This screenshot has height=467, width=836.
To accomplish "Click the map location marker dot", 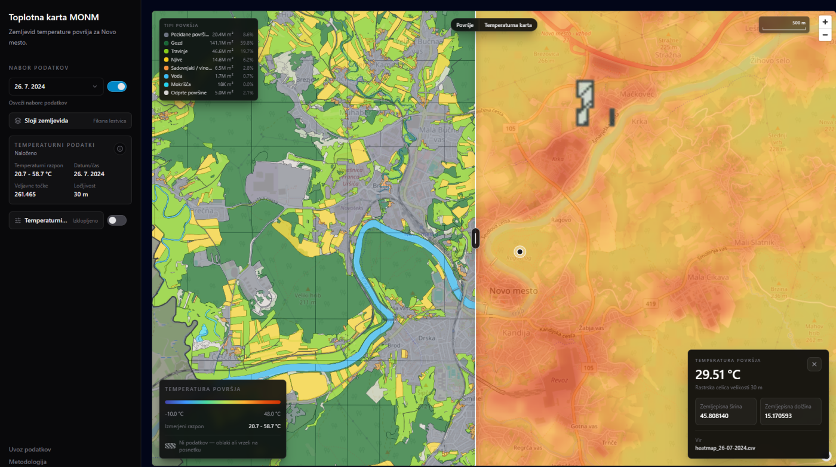I will click(520, 252).
